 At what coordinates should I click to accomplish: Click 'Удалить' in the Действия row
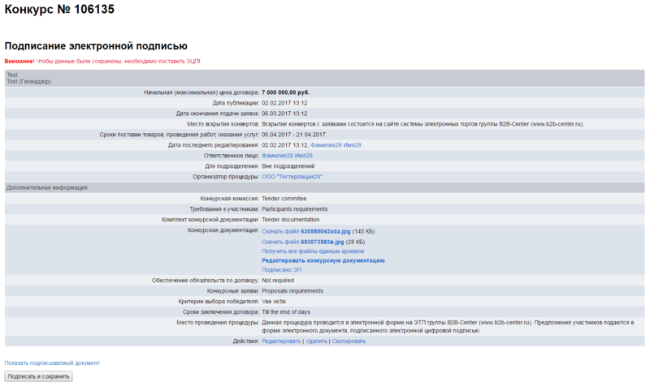(x=316, y=341)
